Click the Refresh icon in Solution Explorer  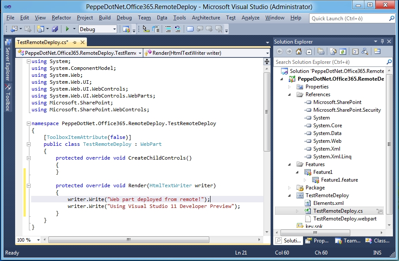point(343,51)
